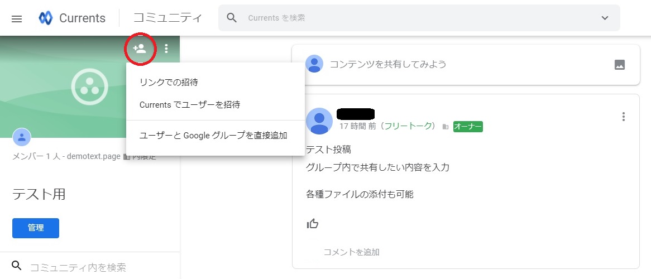This screenshot has height=279, width=651.
Task: Open the post's three-dot overflow menu
Action: click(623, 117)
